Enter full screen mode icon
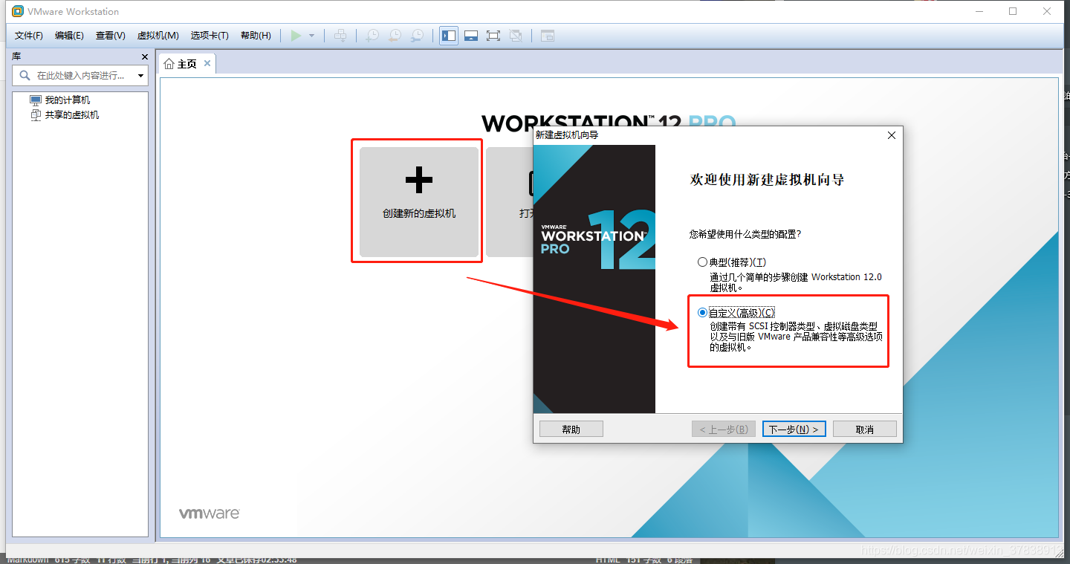Screen dimensions: 1070x564 (x=493, y=36)
